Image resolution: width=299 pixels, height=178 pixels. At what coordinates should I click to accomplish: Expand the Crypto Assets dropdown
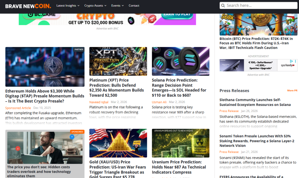tap(94, 5)
